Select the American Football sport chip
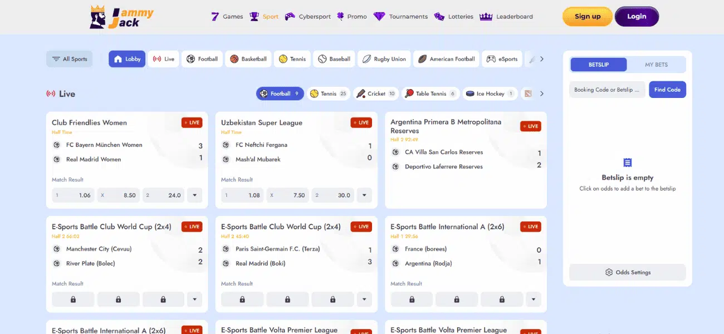Viewport: 724px width, 334px height. point(446,59)
